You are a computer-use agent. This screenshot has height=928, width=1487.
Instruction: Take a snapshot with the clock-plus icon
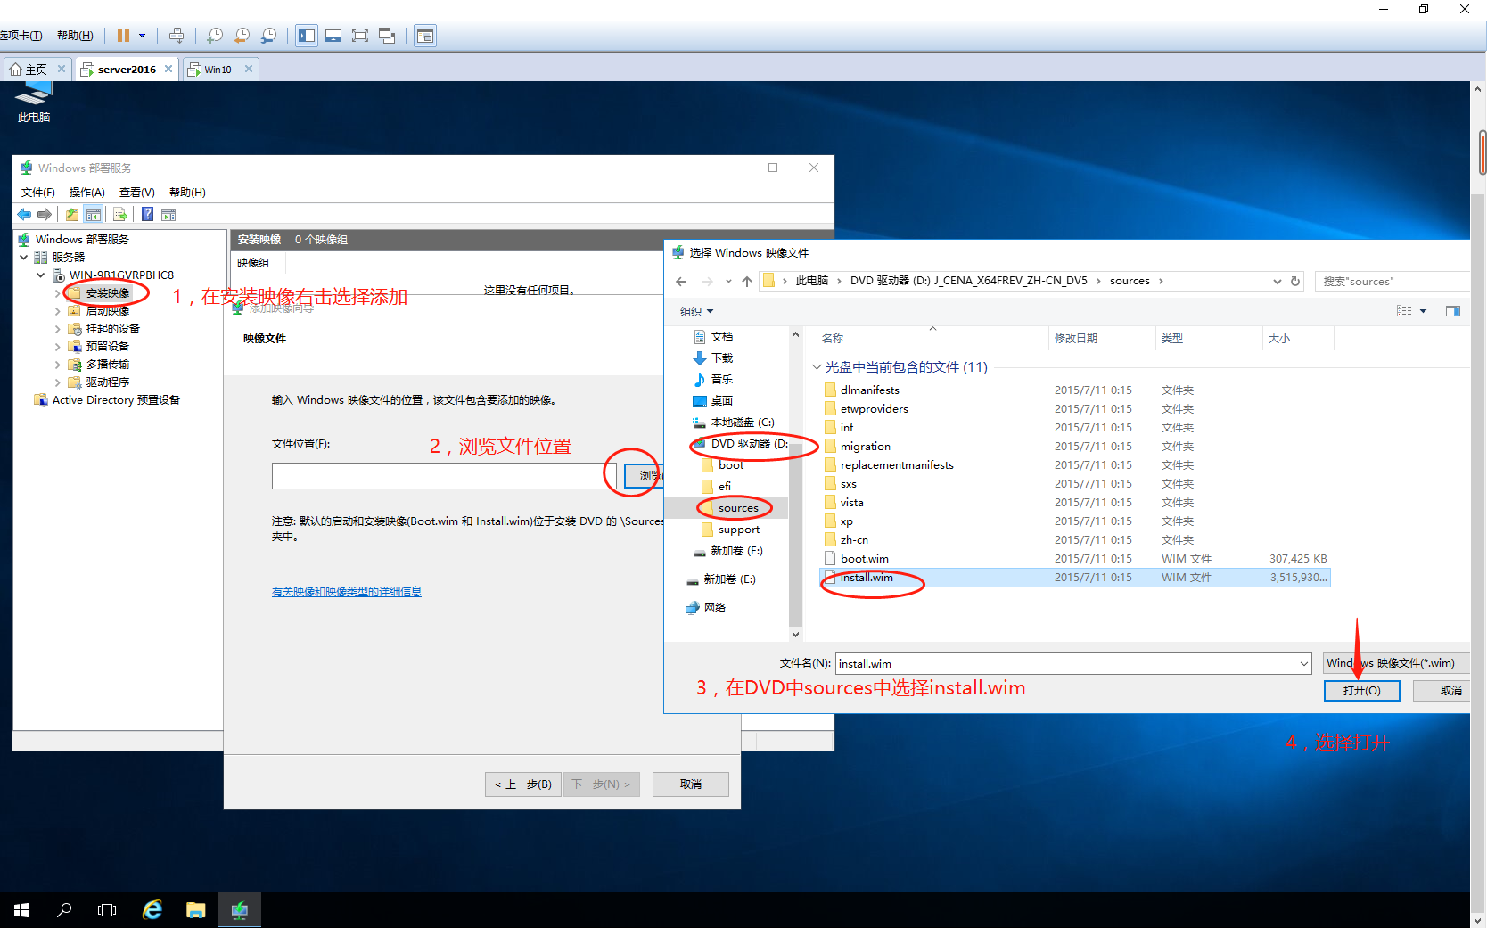tap(215, 36)
